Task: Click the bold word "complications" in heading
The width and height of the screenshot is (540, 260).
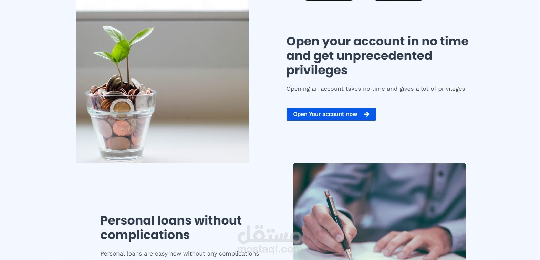Action: (x=145, y=235)
